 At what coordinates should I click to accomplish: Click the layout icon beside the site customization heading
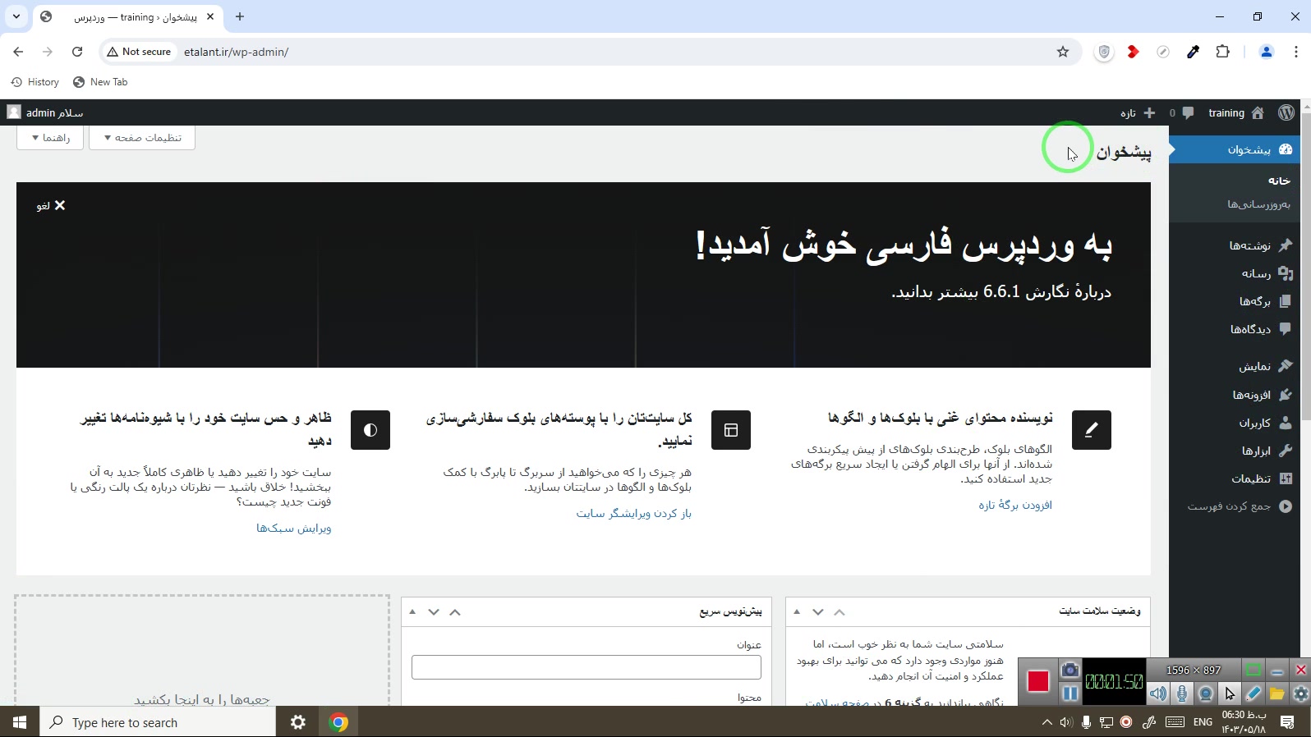click(731, 430)
